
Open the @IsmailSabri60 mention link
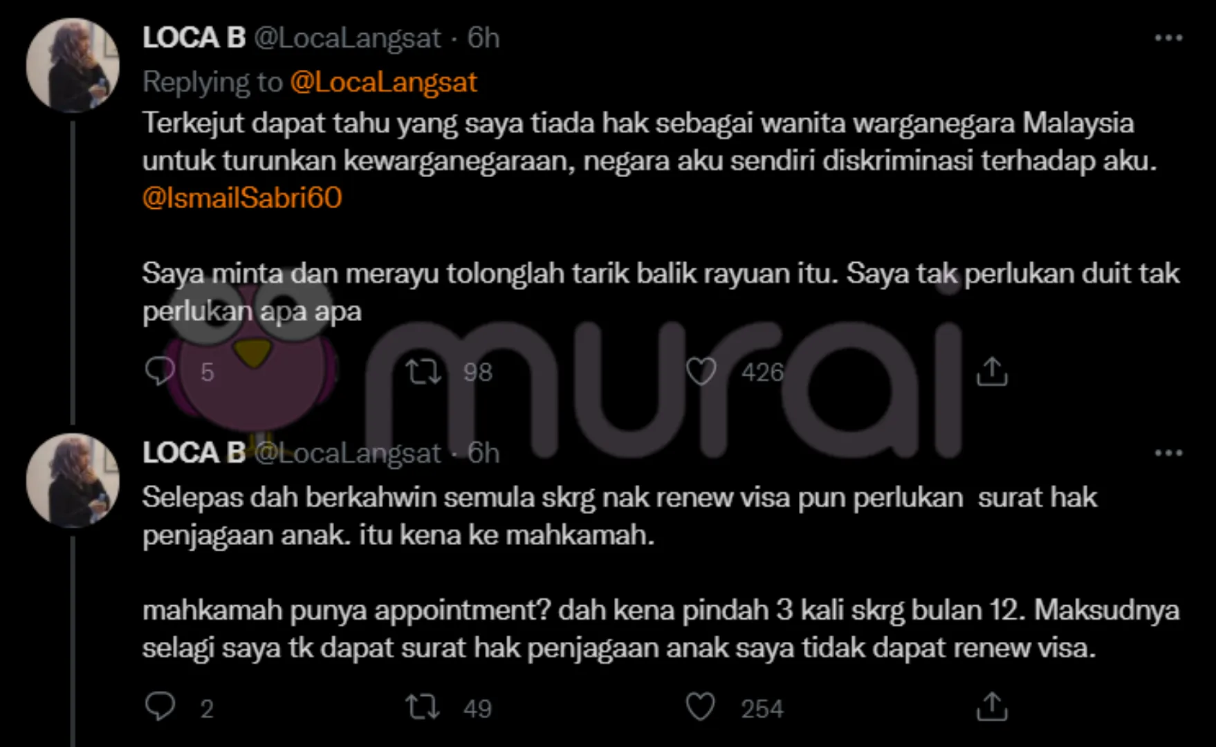click(242, 199)
